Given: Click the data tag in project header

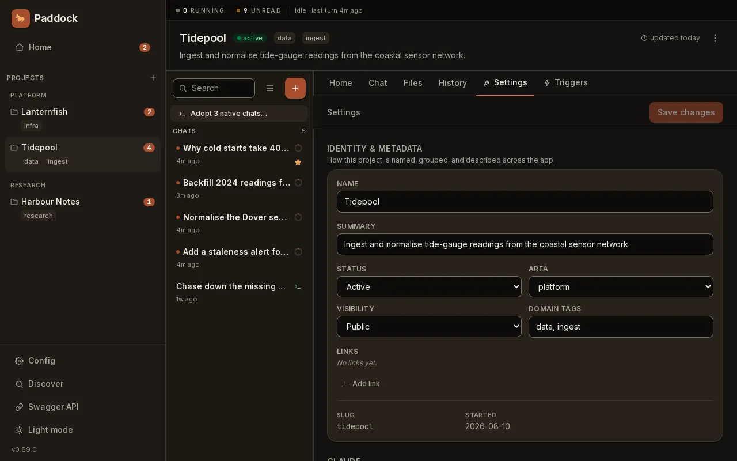Looking at the screenshot, I should (x=284, y=38).
